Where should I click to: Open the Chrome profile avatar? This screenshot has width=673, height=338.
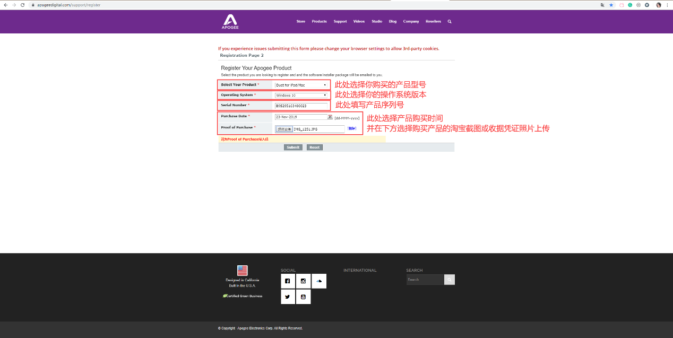point(659,5)
